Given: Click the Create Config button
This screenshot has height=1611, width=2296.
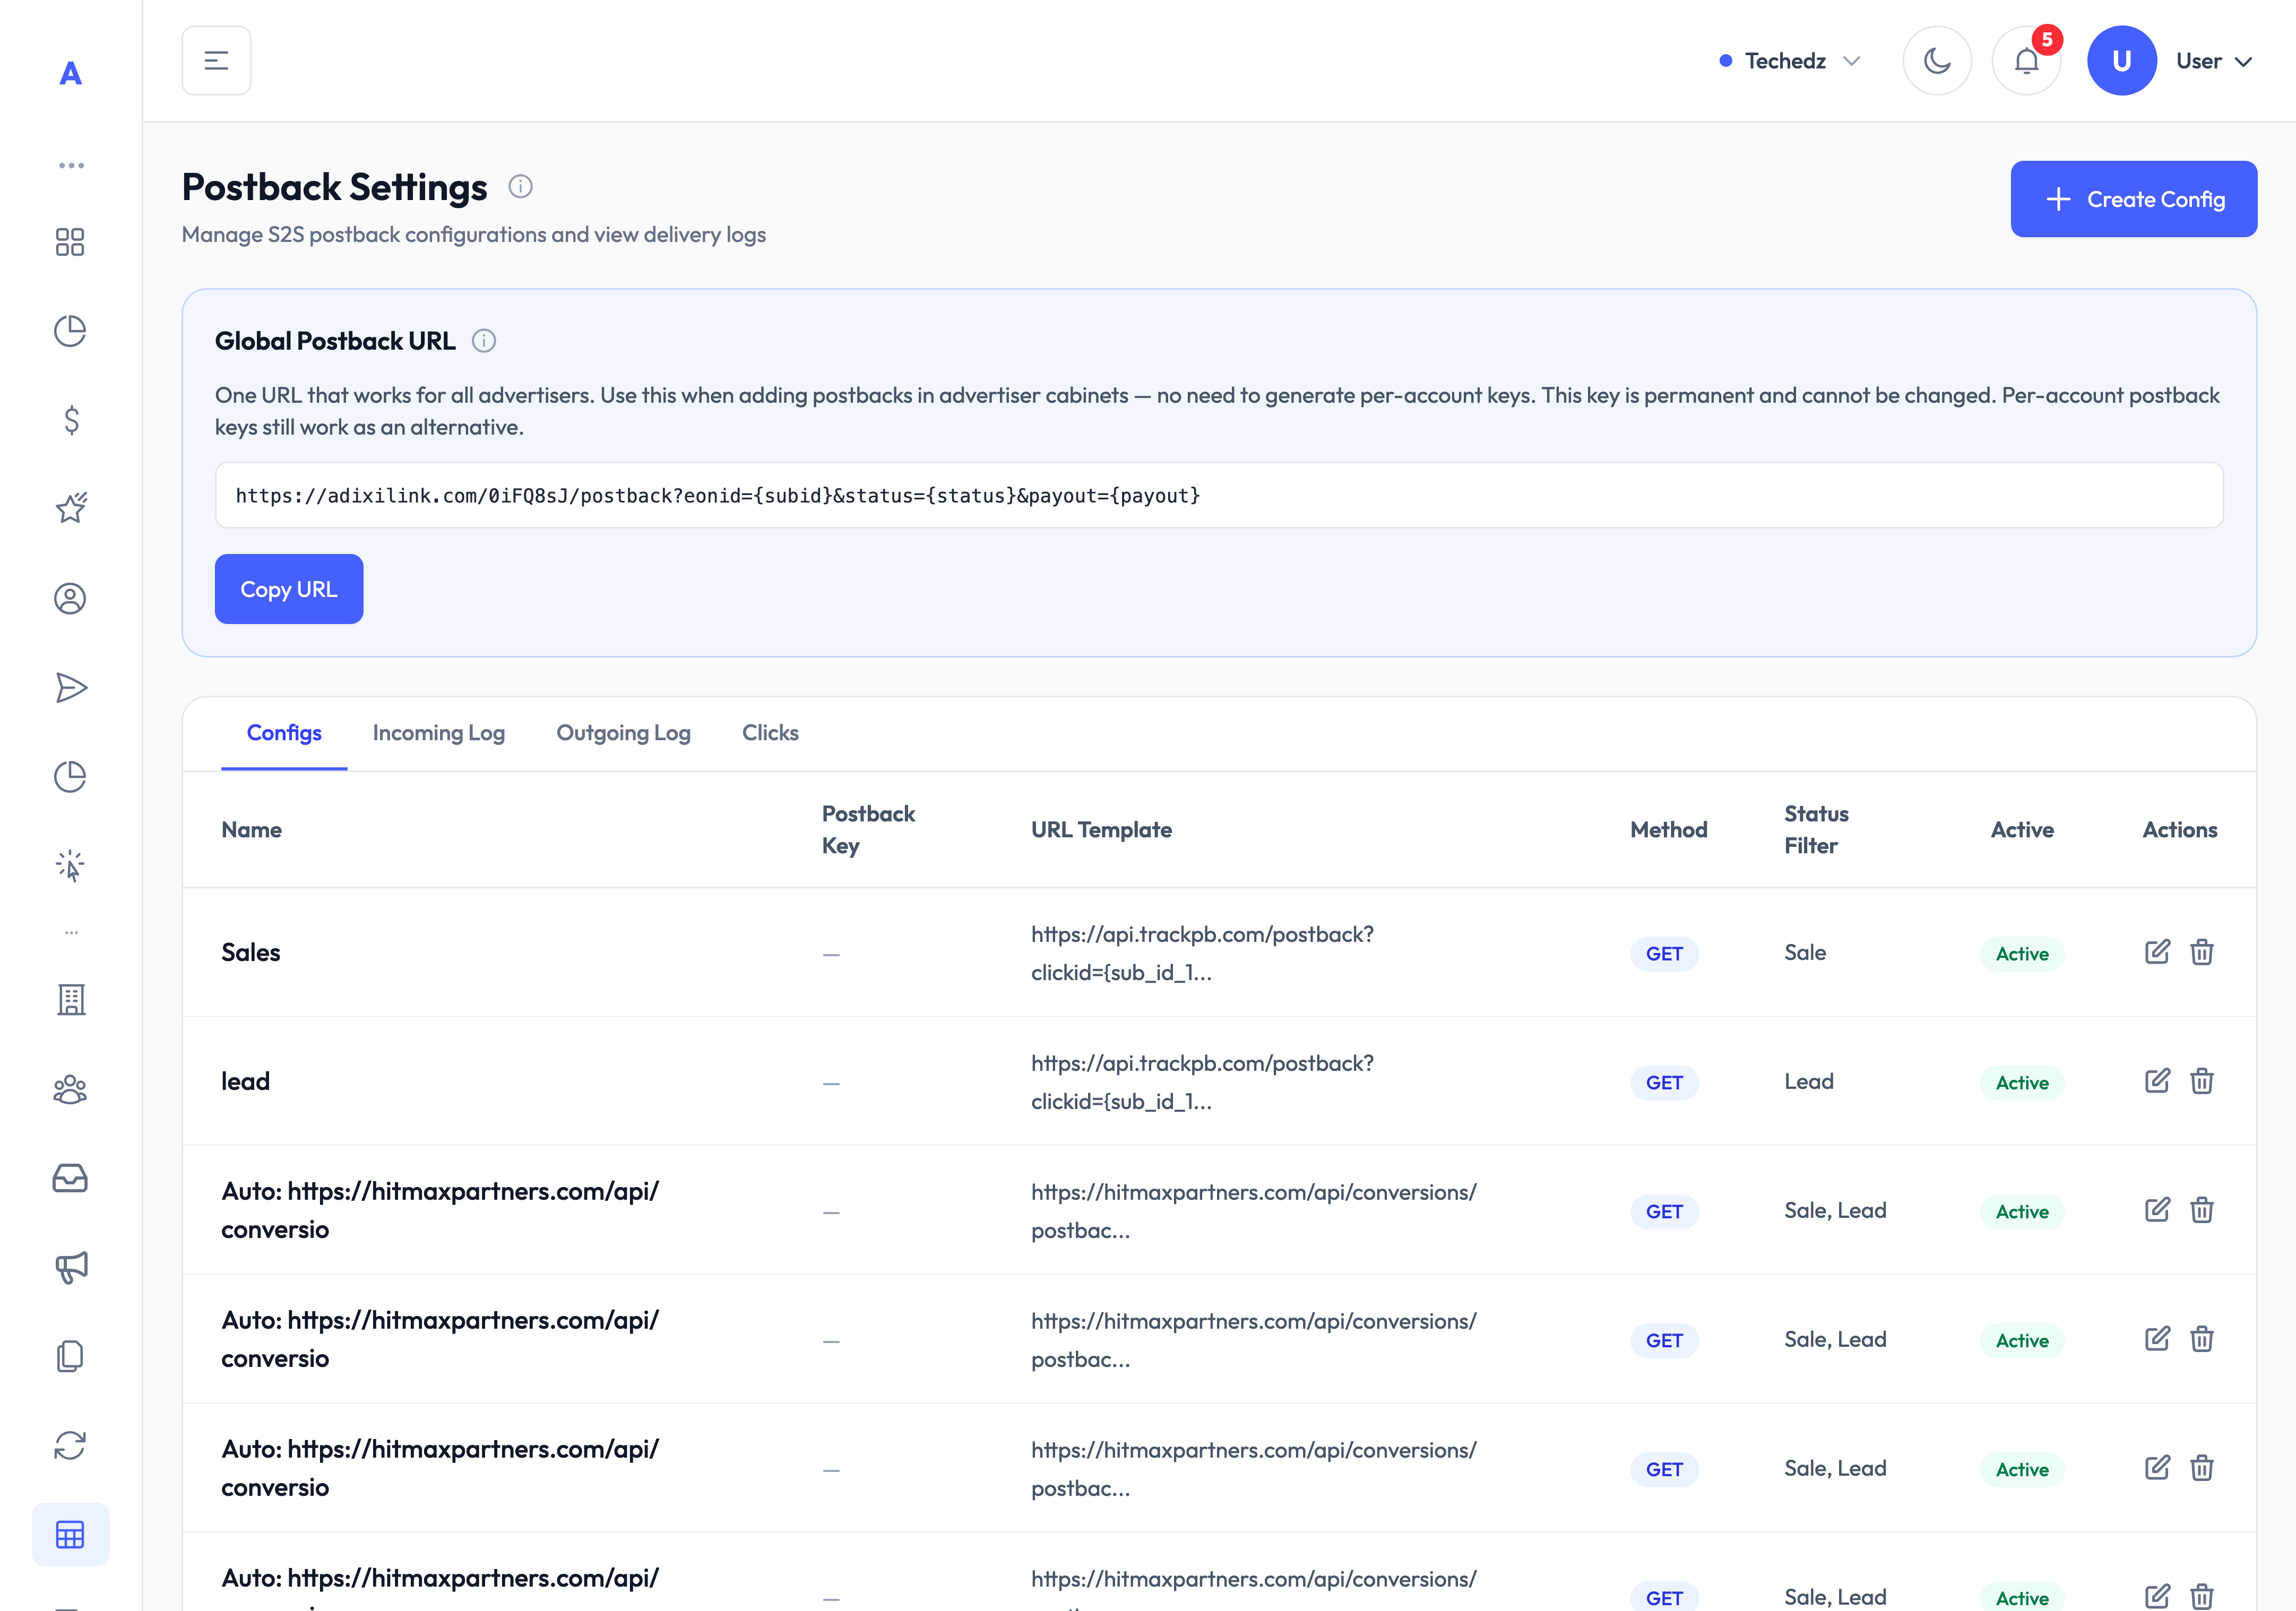Looking at the screenshot, I should coord(2133,199).
